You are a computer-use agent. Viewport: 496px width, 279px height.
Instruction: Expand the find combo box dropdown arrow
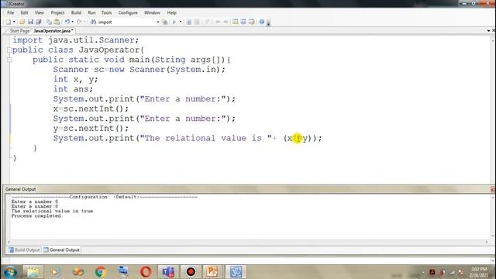pyautogui.click(x=157, y=22)
